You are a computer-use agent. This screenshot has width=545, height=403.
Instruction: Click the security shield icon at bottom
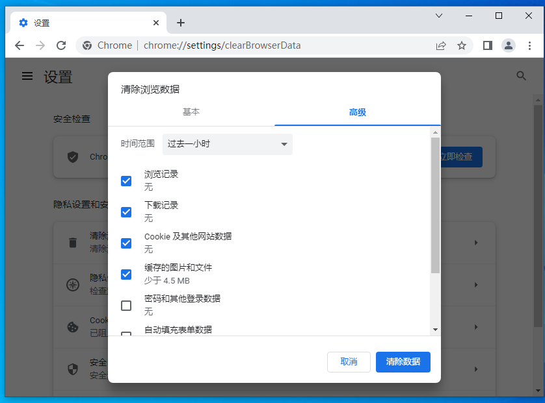point(73,369)
